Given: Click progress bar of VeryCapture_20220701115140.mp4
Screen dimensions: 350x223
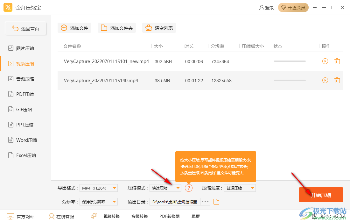Looking at the screenshot, I should (x=290, y=80).
